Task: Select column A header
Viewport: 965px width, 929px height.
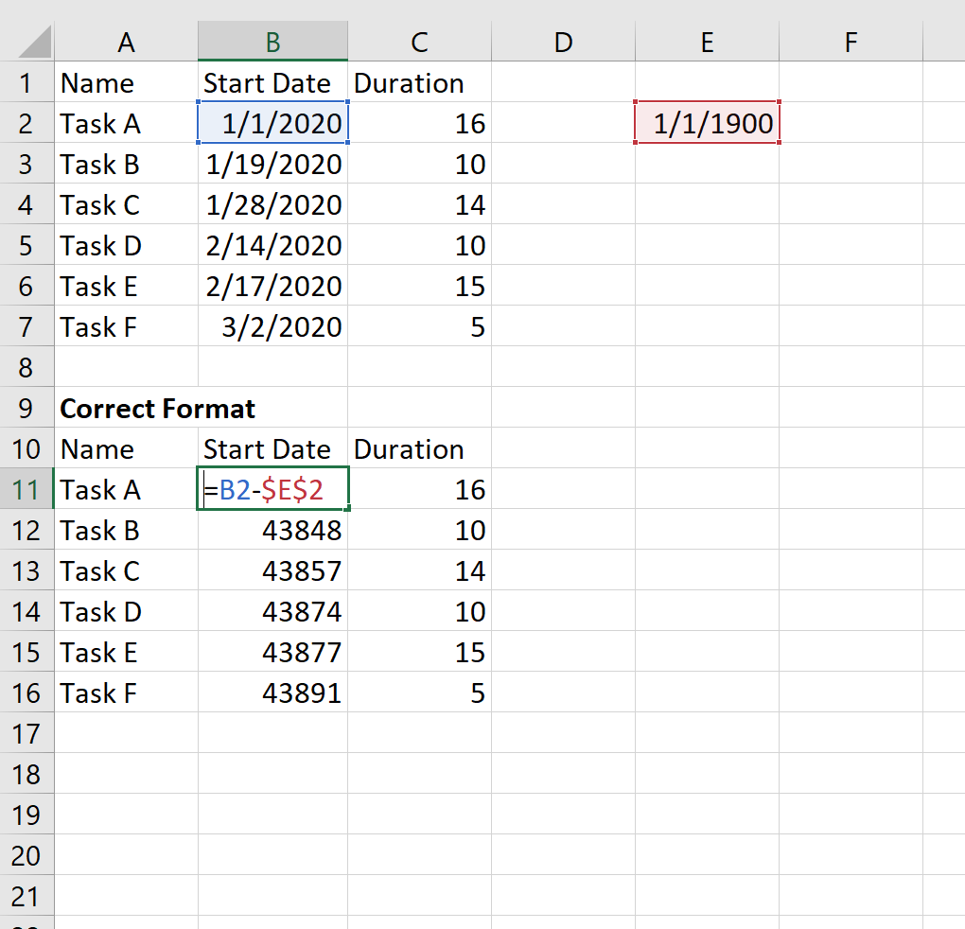Action: point(126,42)
